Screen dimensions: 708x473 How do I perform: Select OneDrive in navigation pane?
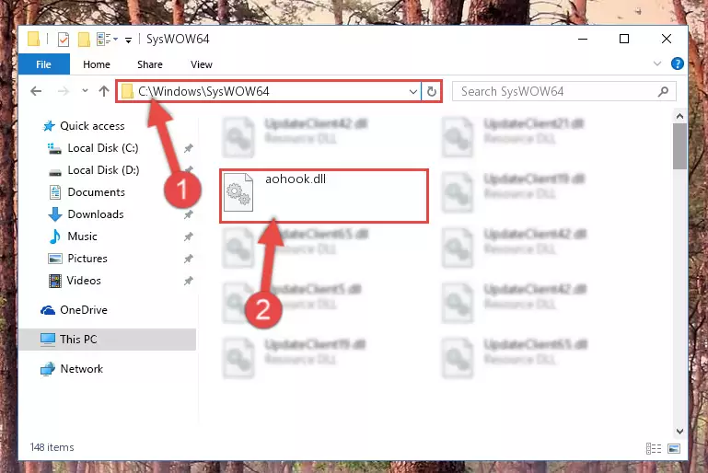[84, 310]
